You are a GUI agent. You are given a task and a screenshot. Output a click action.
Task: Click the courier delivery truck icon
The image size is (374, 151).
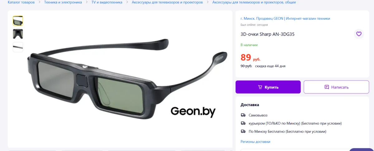tap(243, 123)
